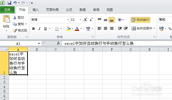
Task: Open the Customize Quick Access Toolbar dropdown
Action: 32,3
